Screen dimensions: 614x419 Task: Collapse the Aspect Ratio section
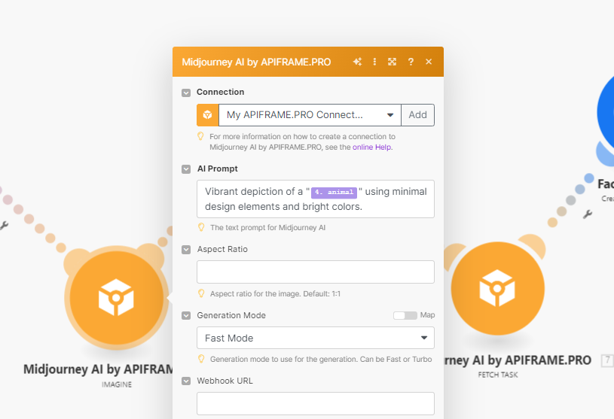coord(186,250)
